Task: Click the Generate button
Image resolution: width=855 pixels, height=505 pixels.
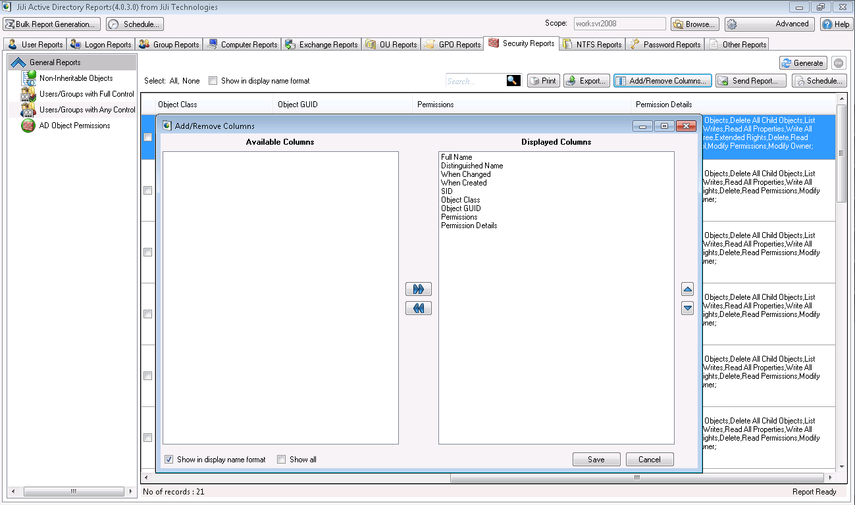Action: pos(803,63)
